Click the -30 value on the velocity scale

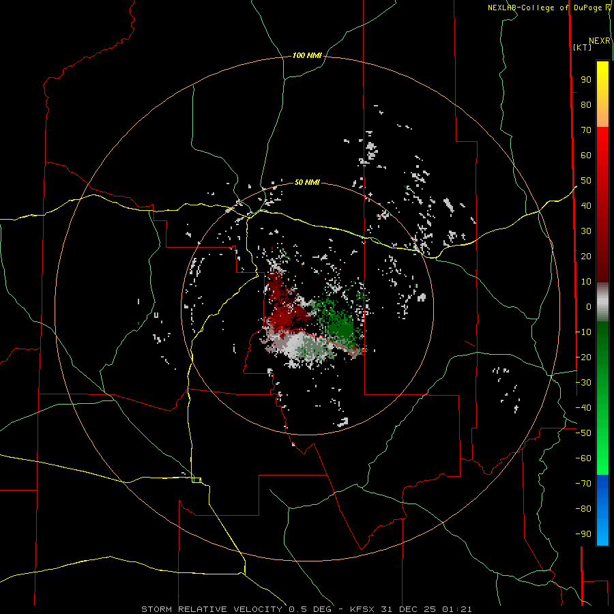point(583,383)
